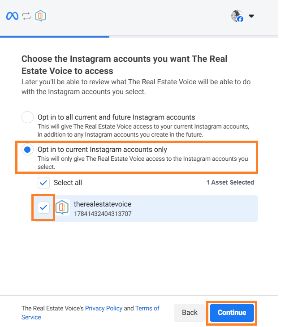Image resolution: width=285 pixels, height=327 pixels.
Task: Click the sync arrows icon in header
Action: [x=26, y=16]
